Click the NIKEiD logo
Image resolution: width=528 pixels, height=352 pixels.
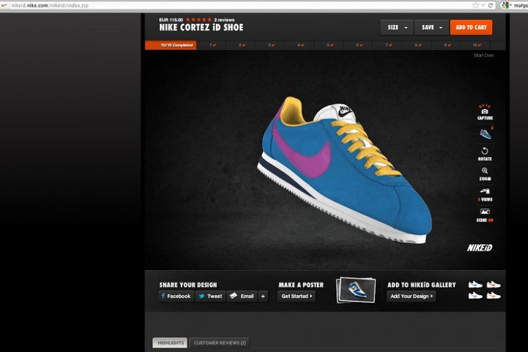click(479, 248)
